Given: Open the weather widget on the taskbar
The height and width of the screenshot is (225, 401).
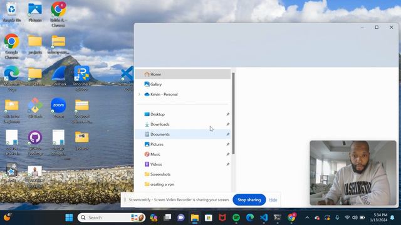Looking at the screenshot, I should point(7,217).
